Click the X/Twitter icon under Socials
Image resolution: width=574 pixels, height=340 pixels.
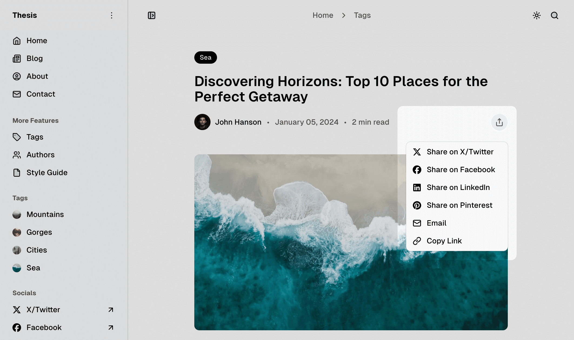coord(17,310)
